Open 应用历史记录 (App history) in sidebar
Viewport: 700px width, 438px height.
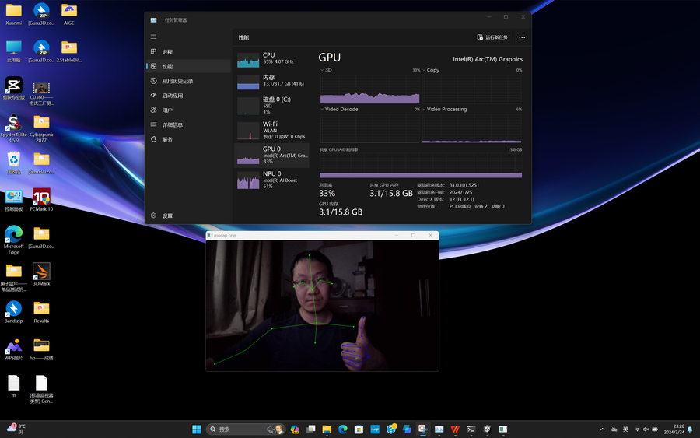[177, 81]
